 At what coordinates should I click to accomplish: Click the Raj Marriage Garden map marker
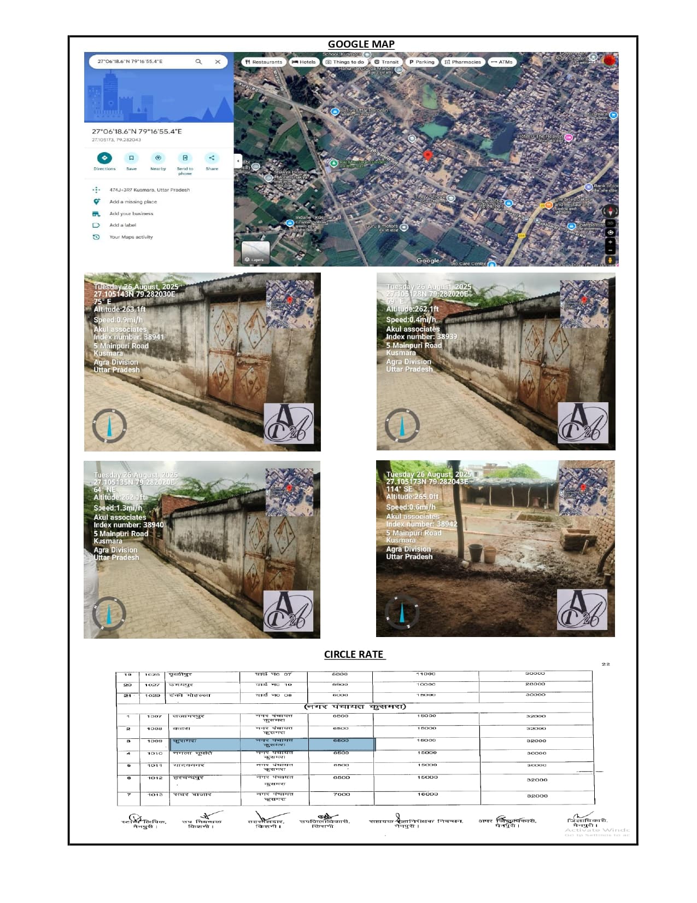point(333,163)
